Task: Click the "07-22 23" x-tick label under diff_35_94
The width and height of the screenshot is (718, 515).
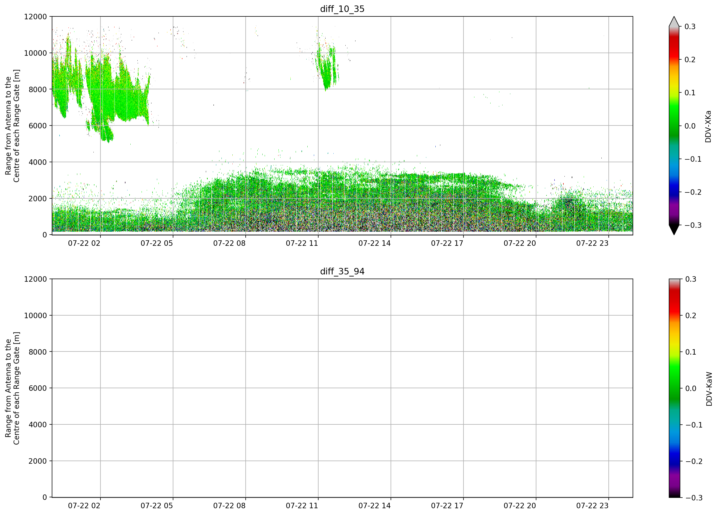Action: click(592, 506)
